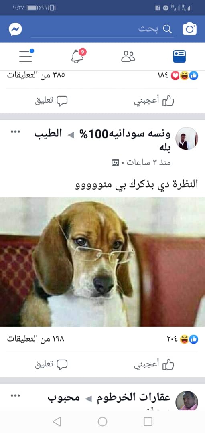The image size is (205, 433).
Task: Like the post above the dog post
Action: tap(154, 101)
